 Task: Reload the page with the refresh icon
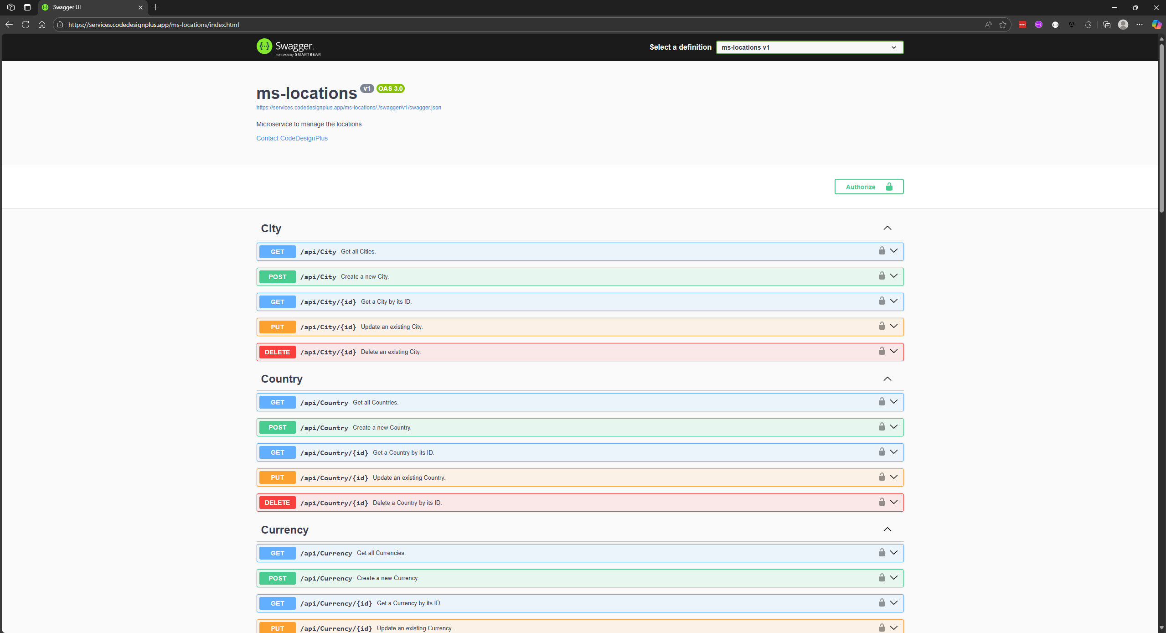pyautogui.click(x=26, y=25)
